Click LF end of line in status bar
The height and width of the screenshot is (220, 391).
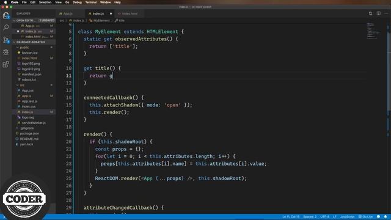335,217
